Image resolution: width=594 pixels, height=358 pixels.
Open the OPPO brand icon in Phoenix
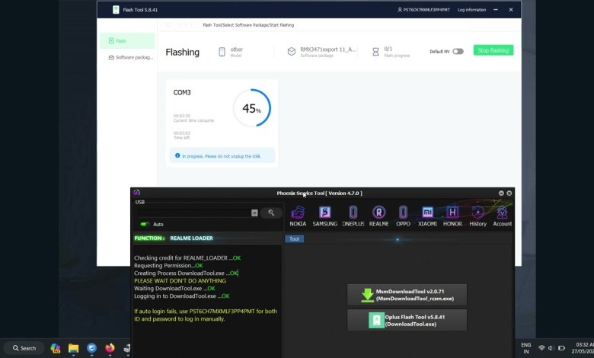point(403,216)
